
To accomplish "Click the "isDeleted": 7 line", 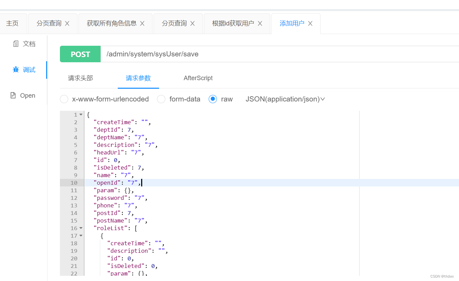I will tap(119, 167).
